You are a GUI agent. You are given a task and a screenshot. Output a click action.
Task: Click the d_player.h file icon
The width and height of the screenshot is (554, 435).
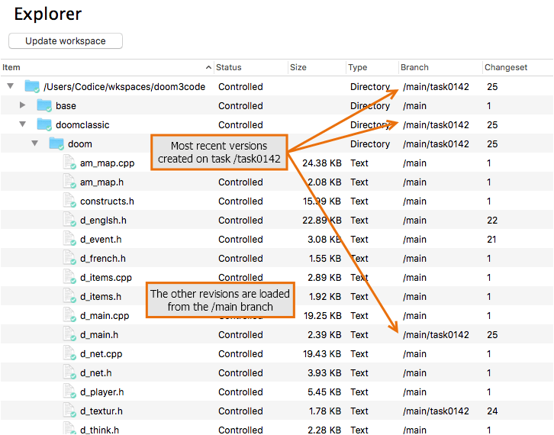[69, 391]
